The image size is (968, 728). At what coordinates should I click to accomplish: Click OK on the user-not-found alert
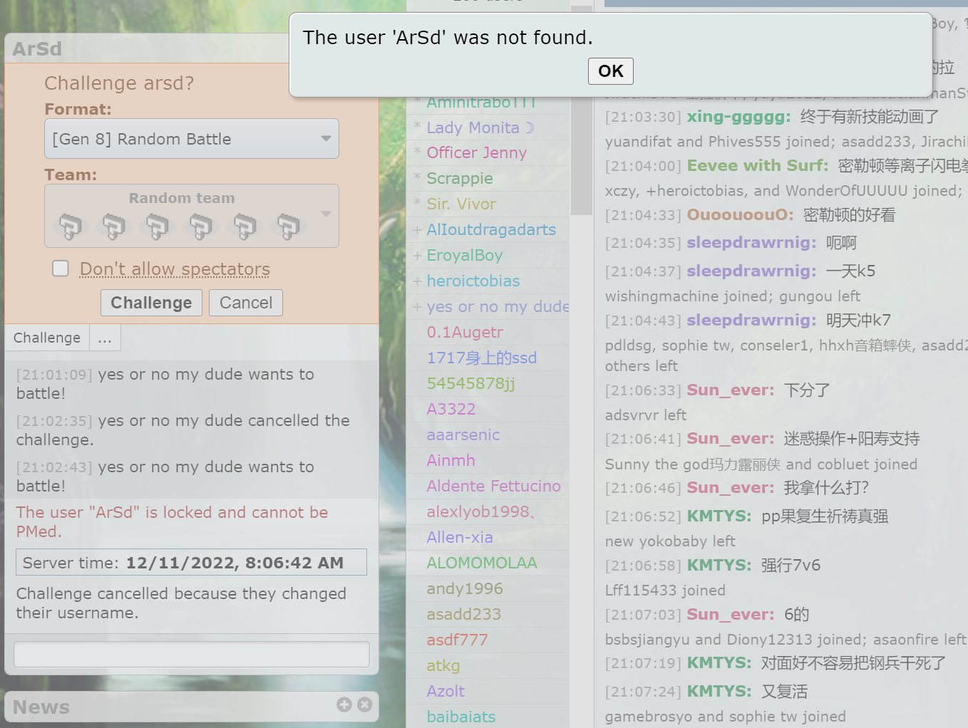click(610, 71)
